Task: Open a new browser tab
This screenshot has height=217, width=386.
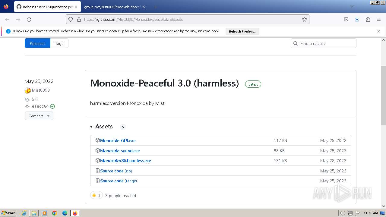Action: coord(155,7)
